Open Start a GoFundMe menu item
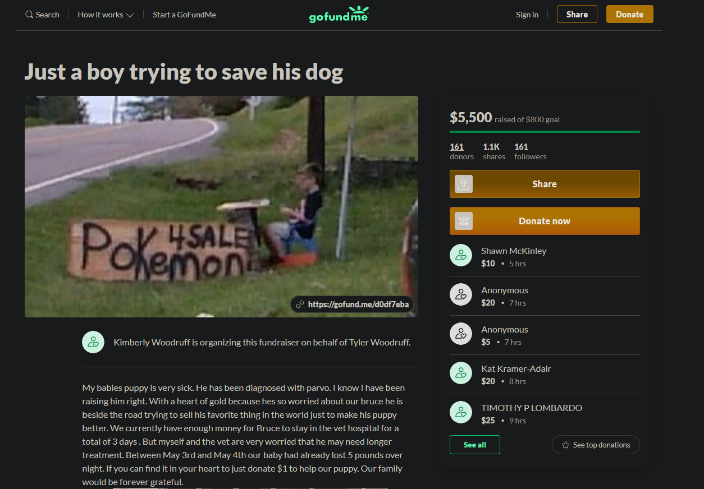This screenshot has width=704, height=489. click(x=184, y=15)
